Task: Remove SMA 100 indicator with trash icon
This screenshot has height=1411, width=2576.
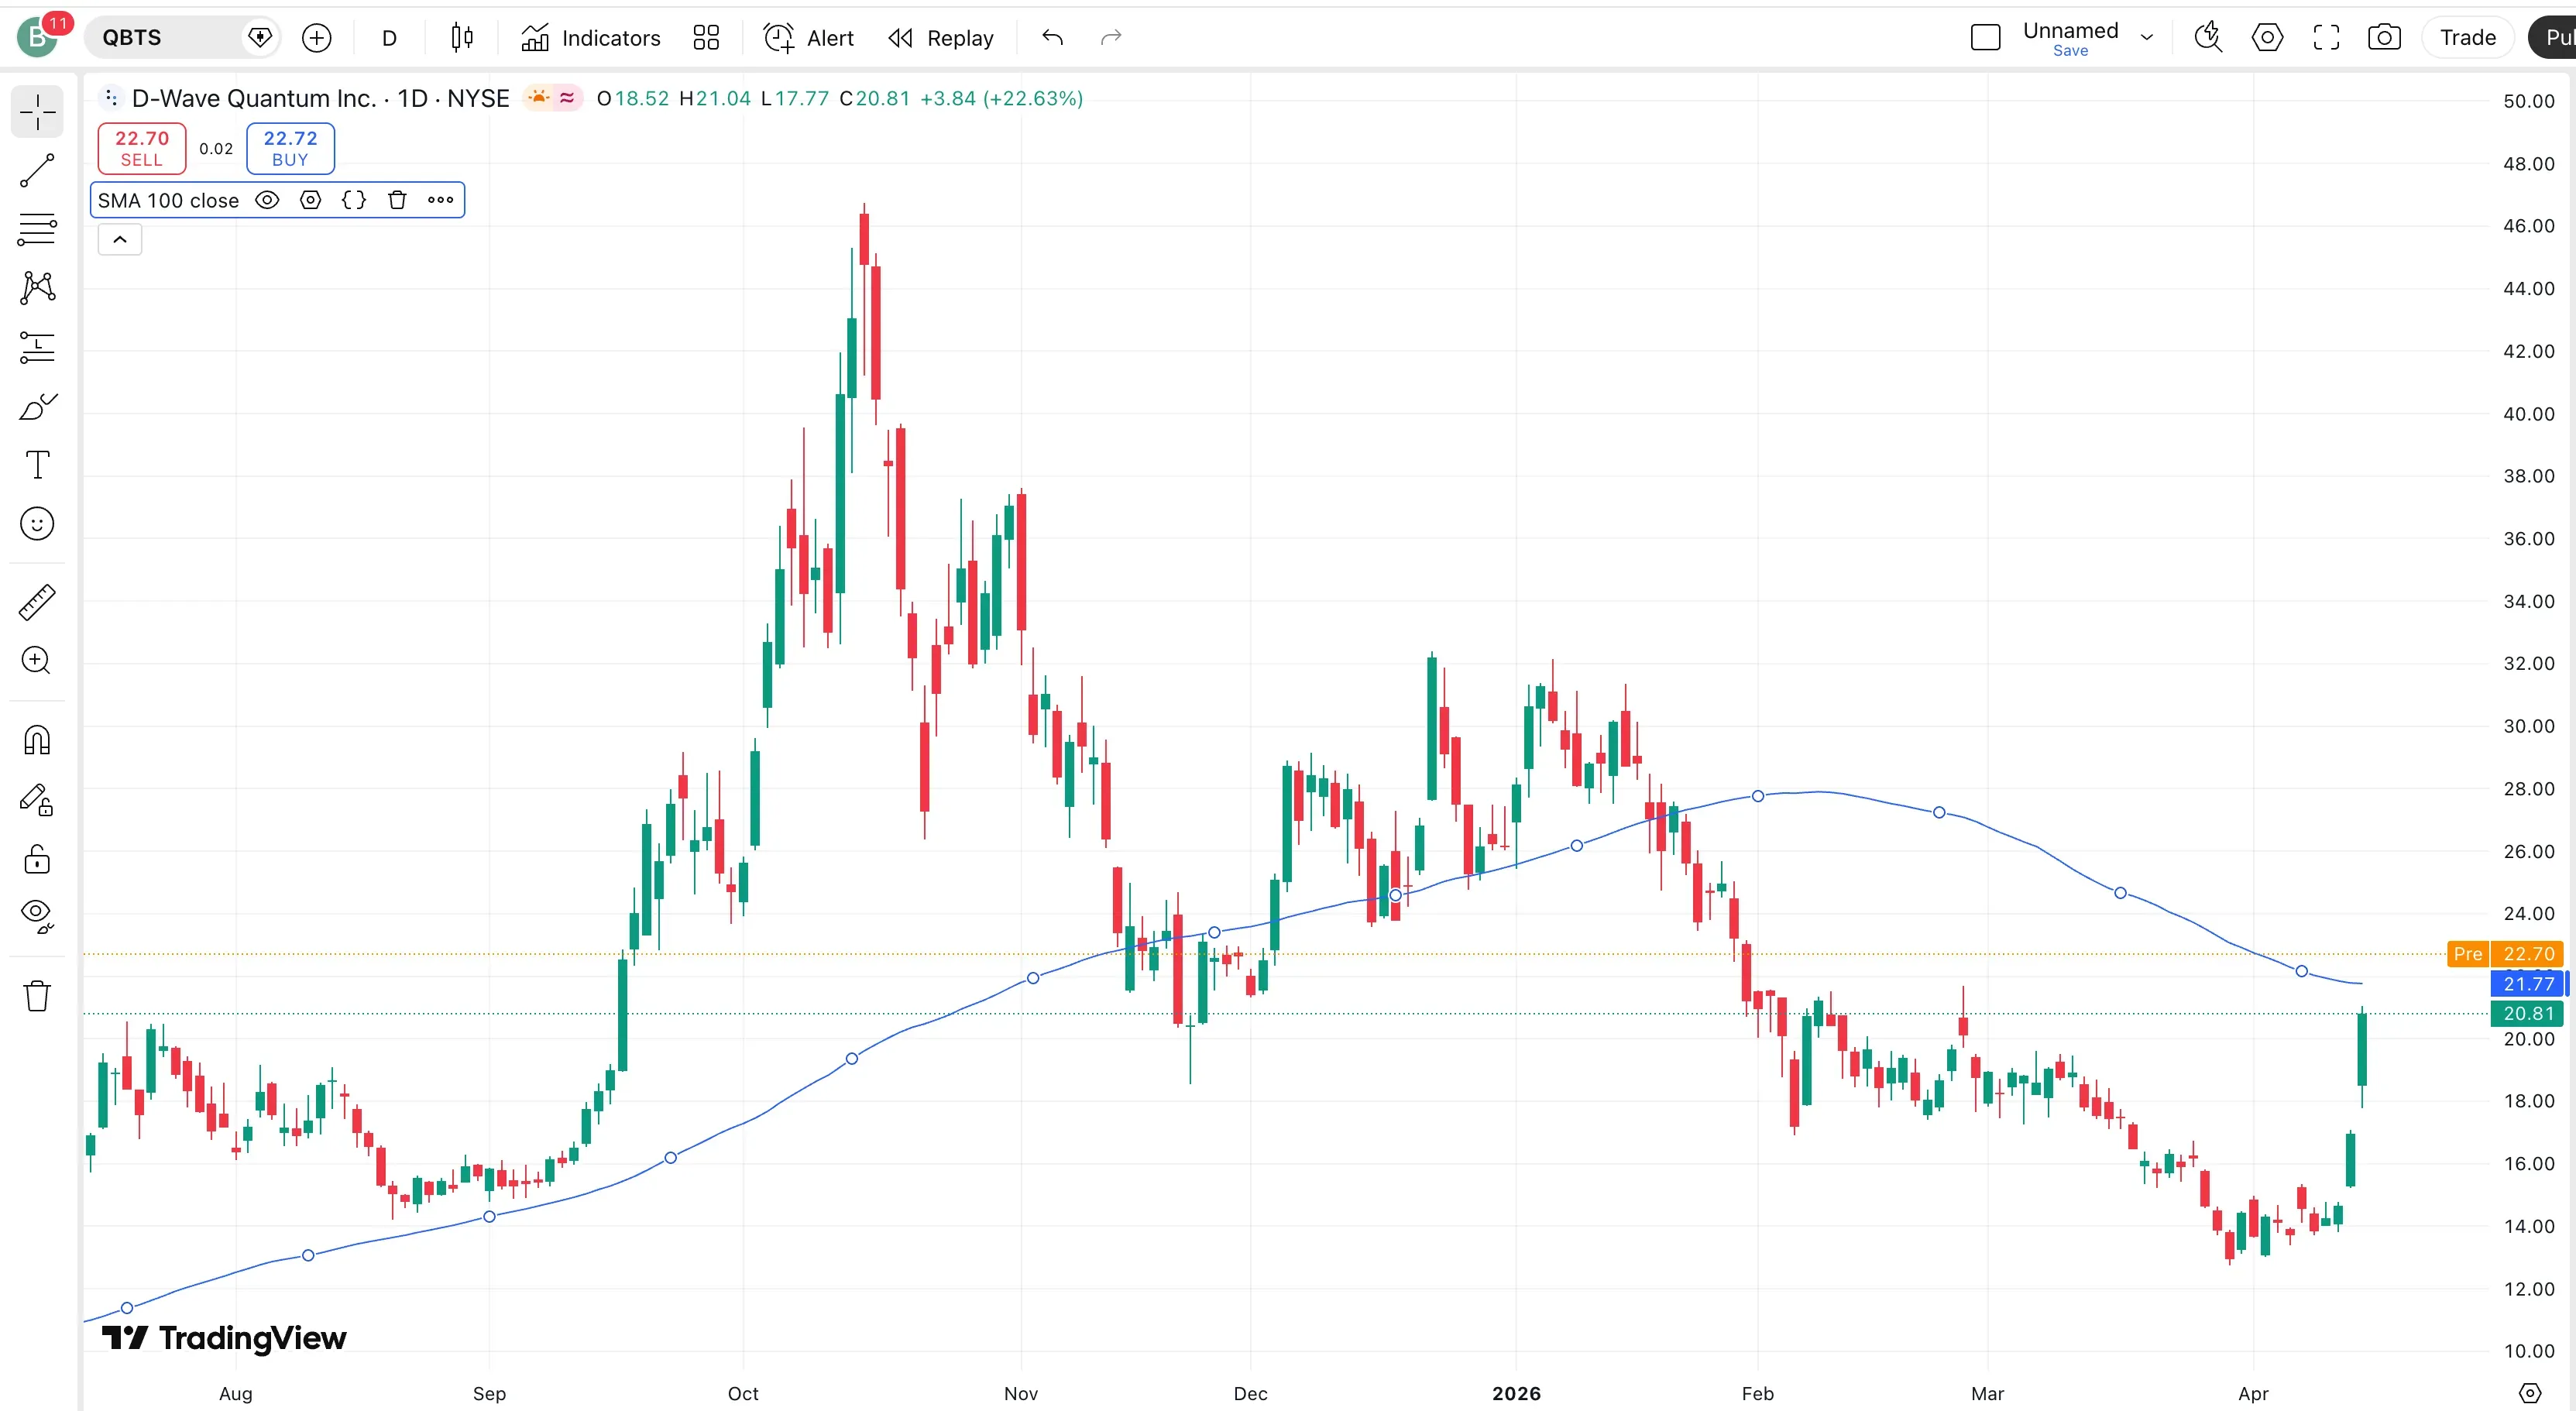Action: (x=397, y=200)
